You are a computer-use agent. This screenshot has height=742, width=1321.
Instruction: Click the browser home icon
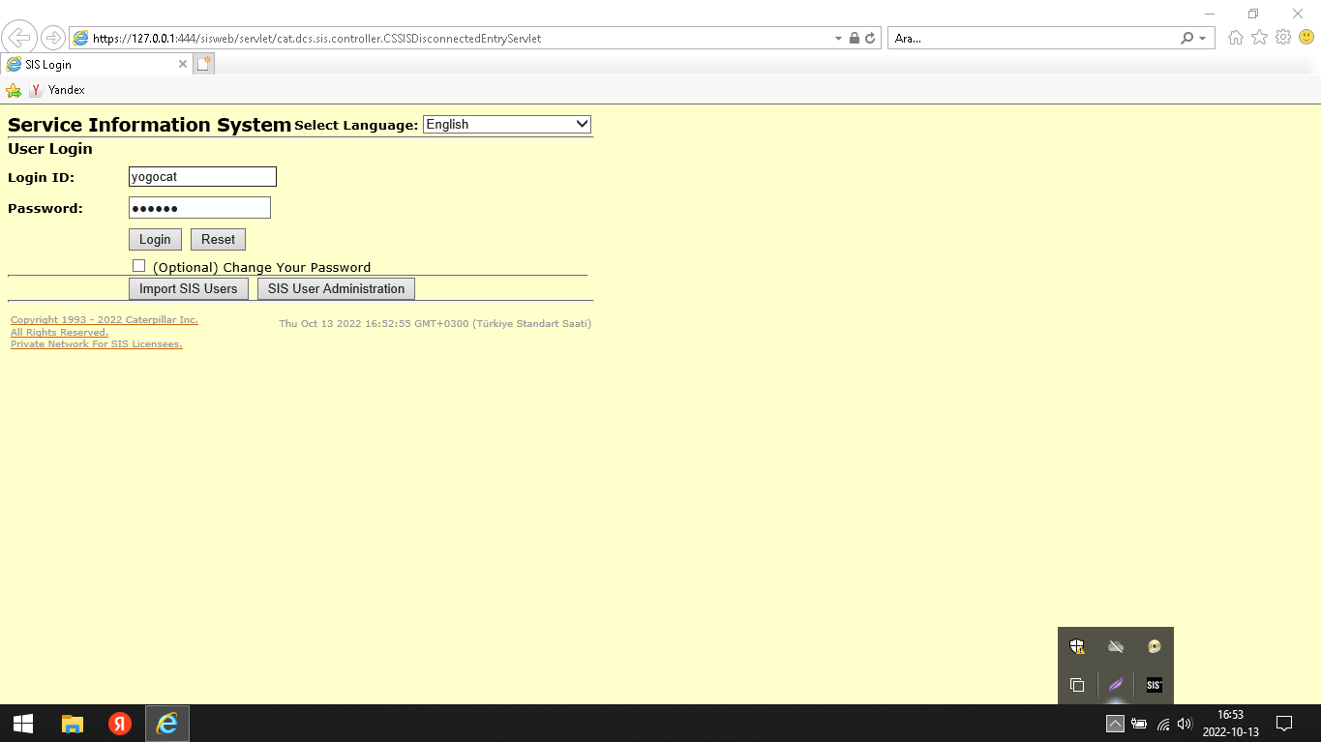click(1235, 38)
